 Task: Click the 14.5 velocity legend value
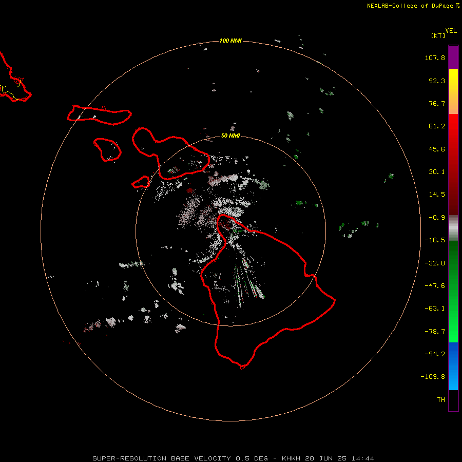[437, 195]
